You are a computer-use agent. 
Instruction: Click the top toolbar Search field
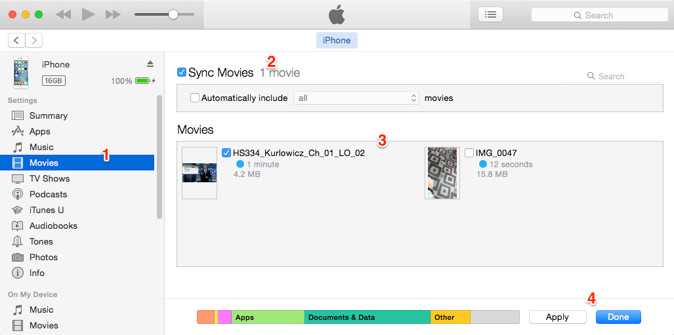tap(600, 15)
